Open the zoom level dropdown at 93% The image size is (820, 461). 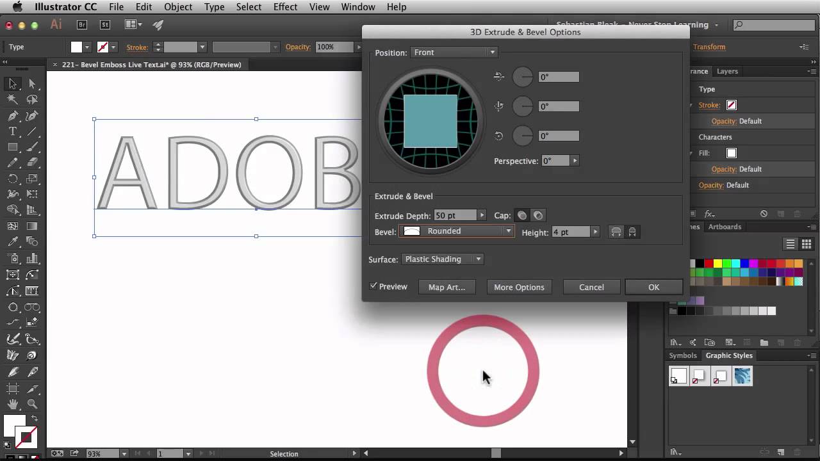pos(124,453)
